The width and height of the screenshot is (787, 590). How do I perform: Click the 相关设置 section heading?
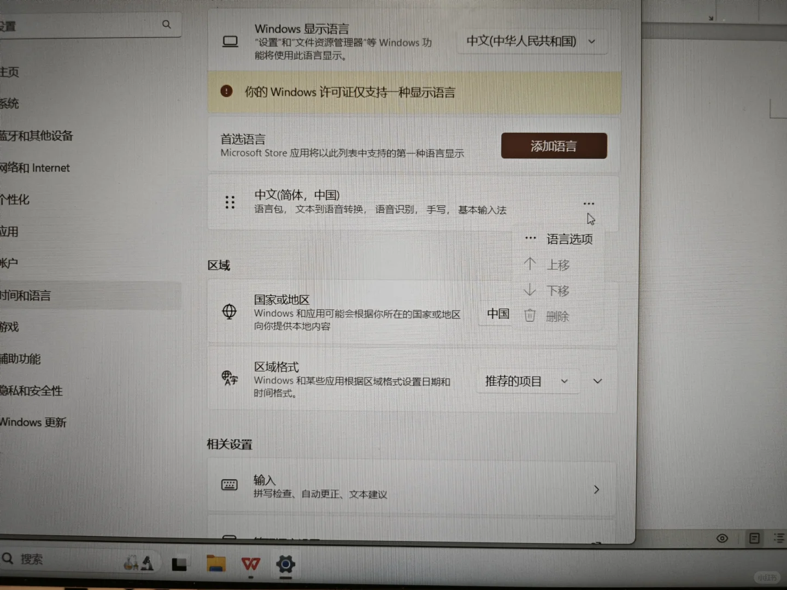pyautogui.click(x=230, y=444)
